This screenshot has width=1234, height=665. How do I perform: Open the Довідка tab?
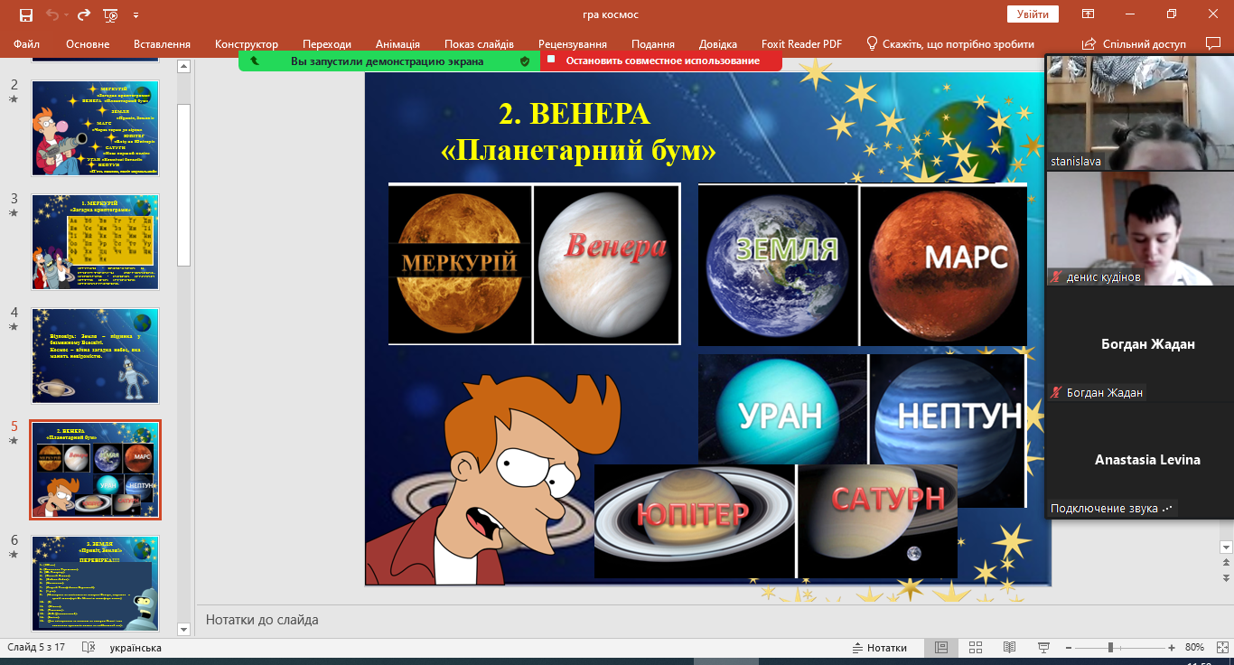(x=718, y=43)
